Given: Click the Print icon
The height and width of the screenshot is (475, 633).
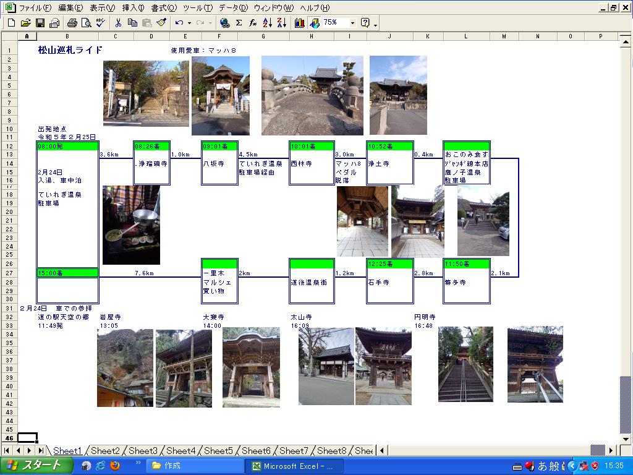Looking at the screenshot, I should [72, 23].
